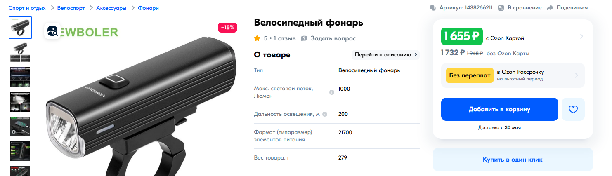Click 'Купить в один клик' button

513,160
